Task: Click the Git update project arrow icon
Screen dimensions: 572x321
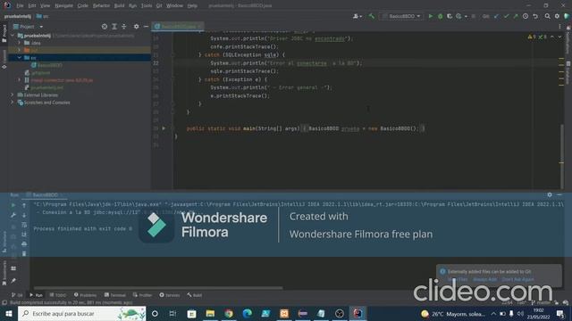Action: click(x=496, y=16)
